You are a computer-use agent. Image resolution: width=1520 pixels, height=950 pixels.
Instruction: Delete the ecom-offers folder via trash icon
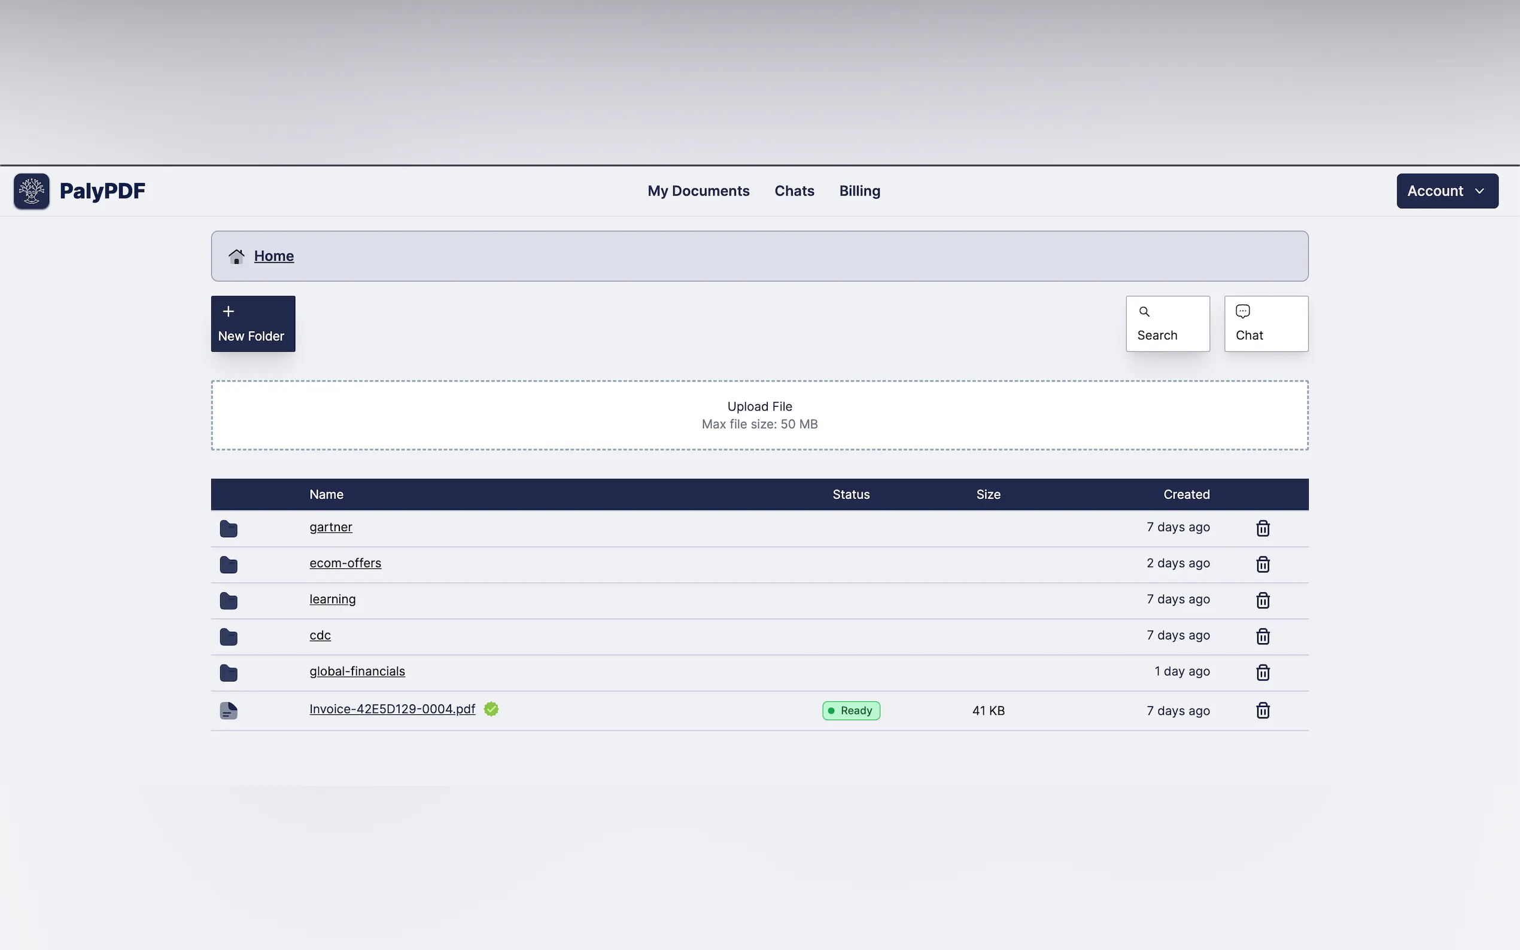(1262, 564)
